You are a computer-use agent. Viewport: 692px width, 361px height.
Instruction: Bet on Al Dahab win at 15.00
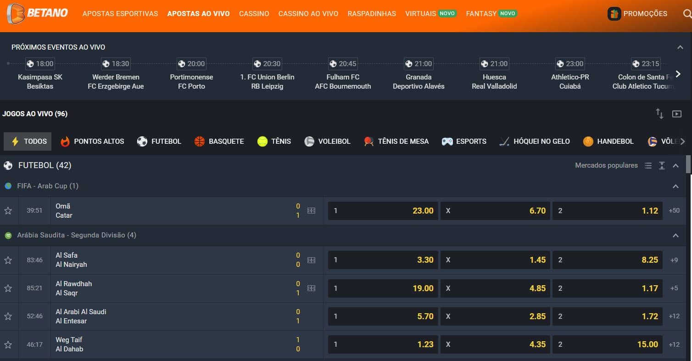tap(608, 344)
